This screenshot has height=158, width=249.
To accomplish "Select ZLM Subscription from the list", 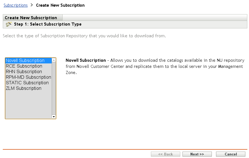I will pyautogui.click(x=23, y=88).
